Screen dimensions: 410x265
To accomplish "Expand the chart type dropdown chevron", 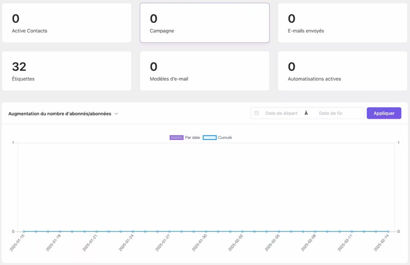I will click(x=117, y=114).
